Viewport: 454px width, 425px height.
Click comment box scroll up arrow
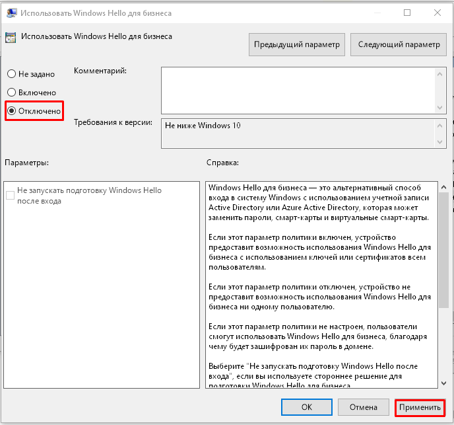[439, 74]
